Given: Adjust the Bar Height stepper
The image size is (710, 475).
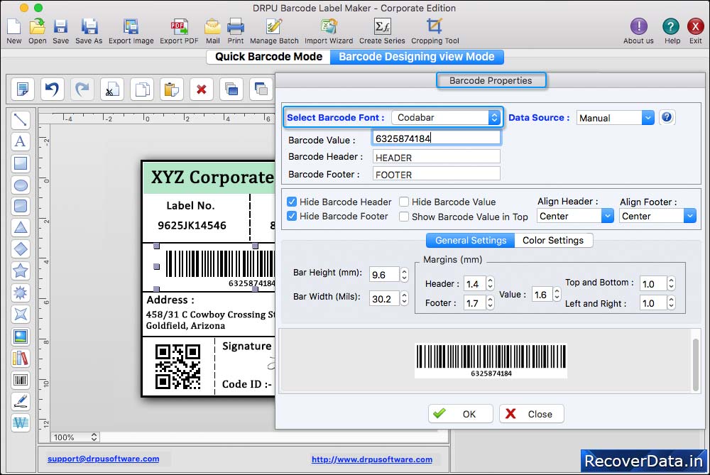Looking at the screenshot, I should point(405,274).
